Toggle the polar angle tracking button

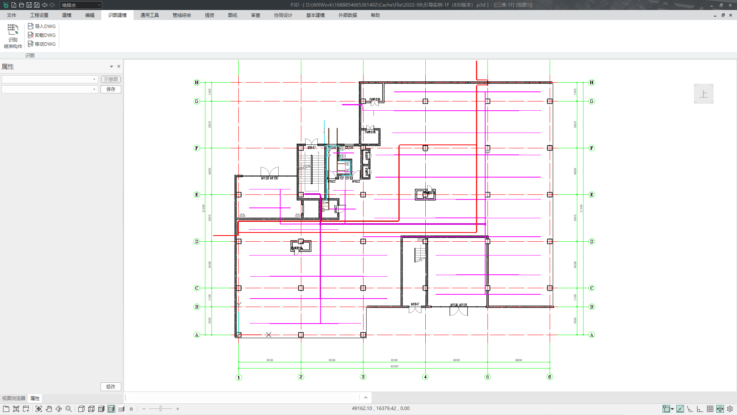pyautogui.click(x=690, y=409)
